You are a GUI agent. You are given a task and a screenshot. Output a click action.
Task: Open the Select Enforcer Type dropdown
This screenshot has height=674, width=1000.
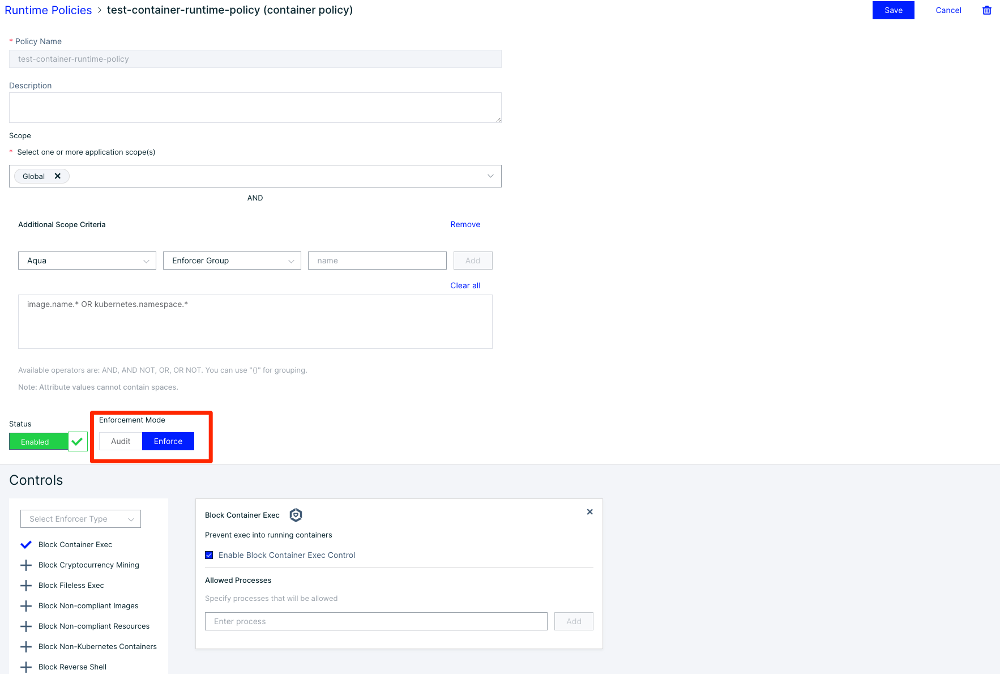click(x=80, y=519)
